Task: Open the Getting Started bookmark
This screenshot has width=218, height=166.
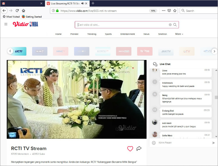Action: 32,17
